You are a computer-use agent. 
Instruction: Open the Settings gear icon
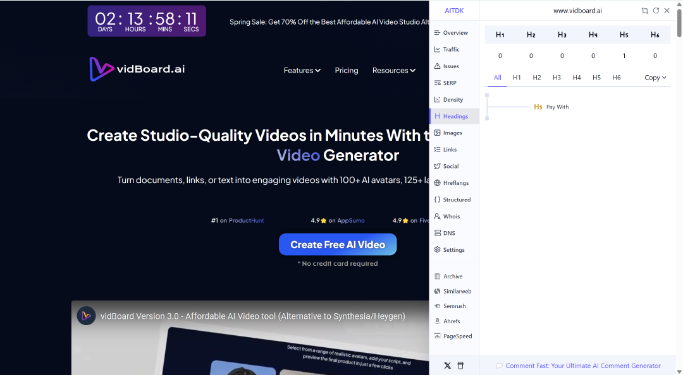tap(438, 250)
